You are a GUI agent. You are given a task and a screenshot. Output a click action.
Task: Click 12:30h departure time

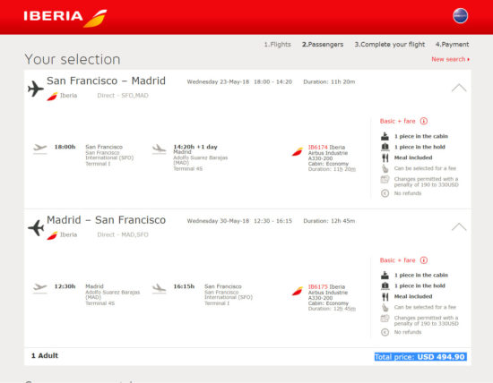[65, 286]
